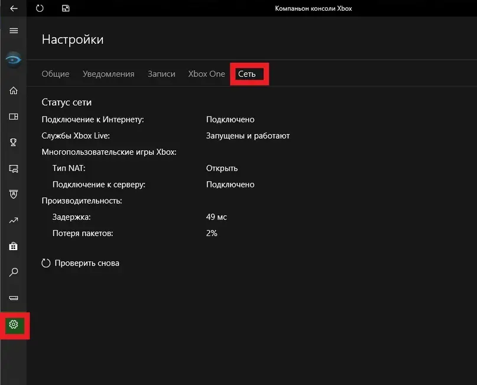Open the Settings gear icon
The height and width of the screenshot is (385, 477).
(14, 325)
